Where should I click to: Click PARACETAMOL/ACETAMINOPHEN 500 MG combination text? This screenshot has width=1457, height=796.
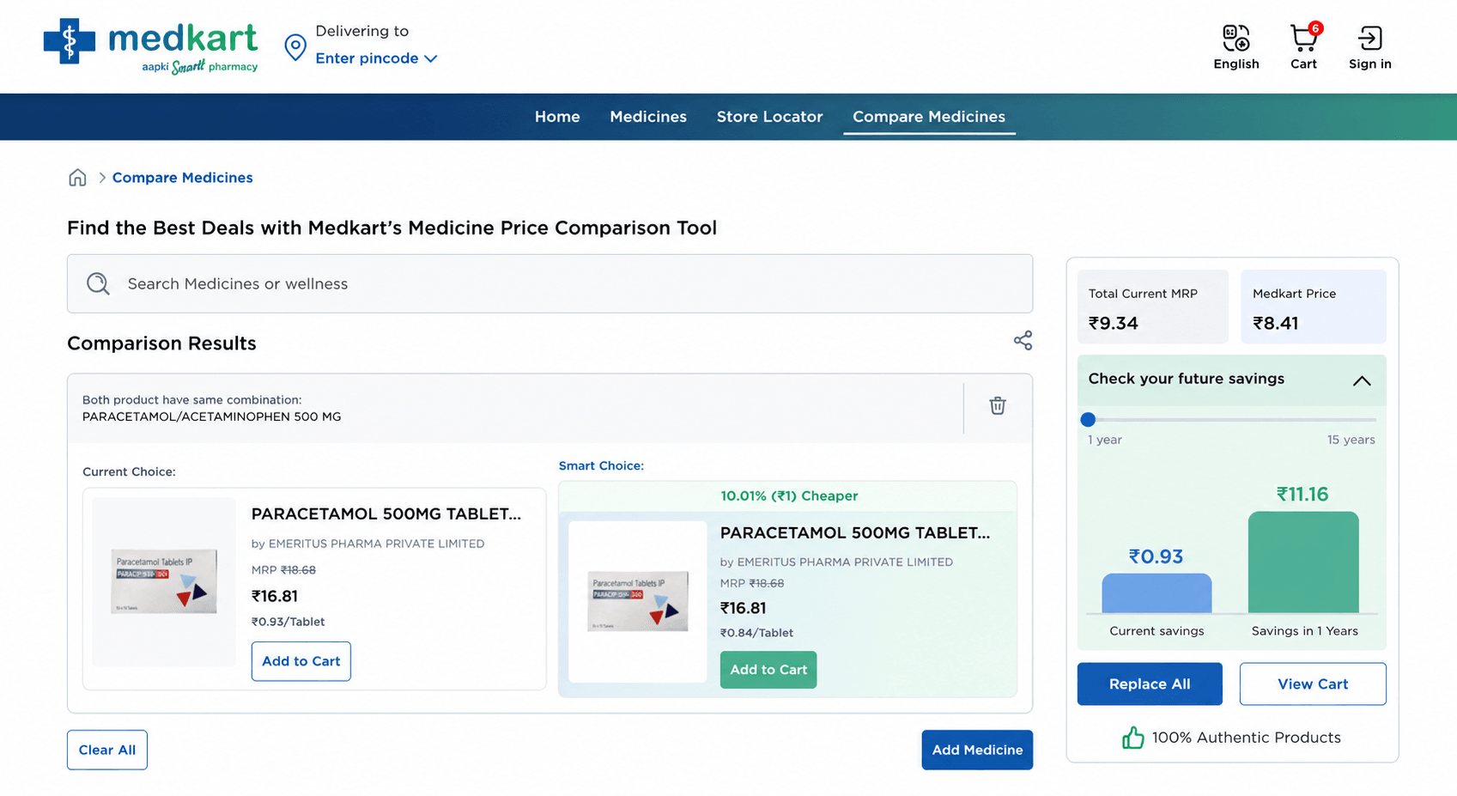(x=211, y=416)
